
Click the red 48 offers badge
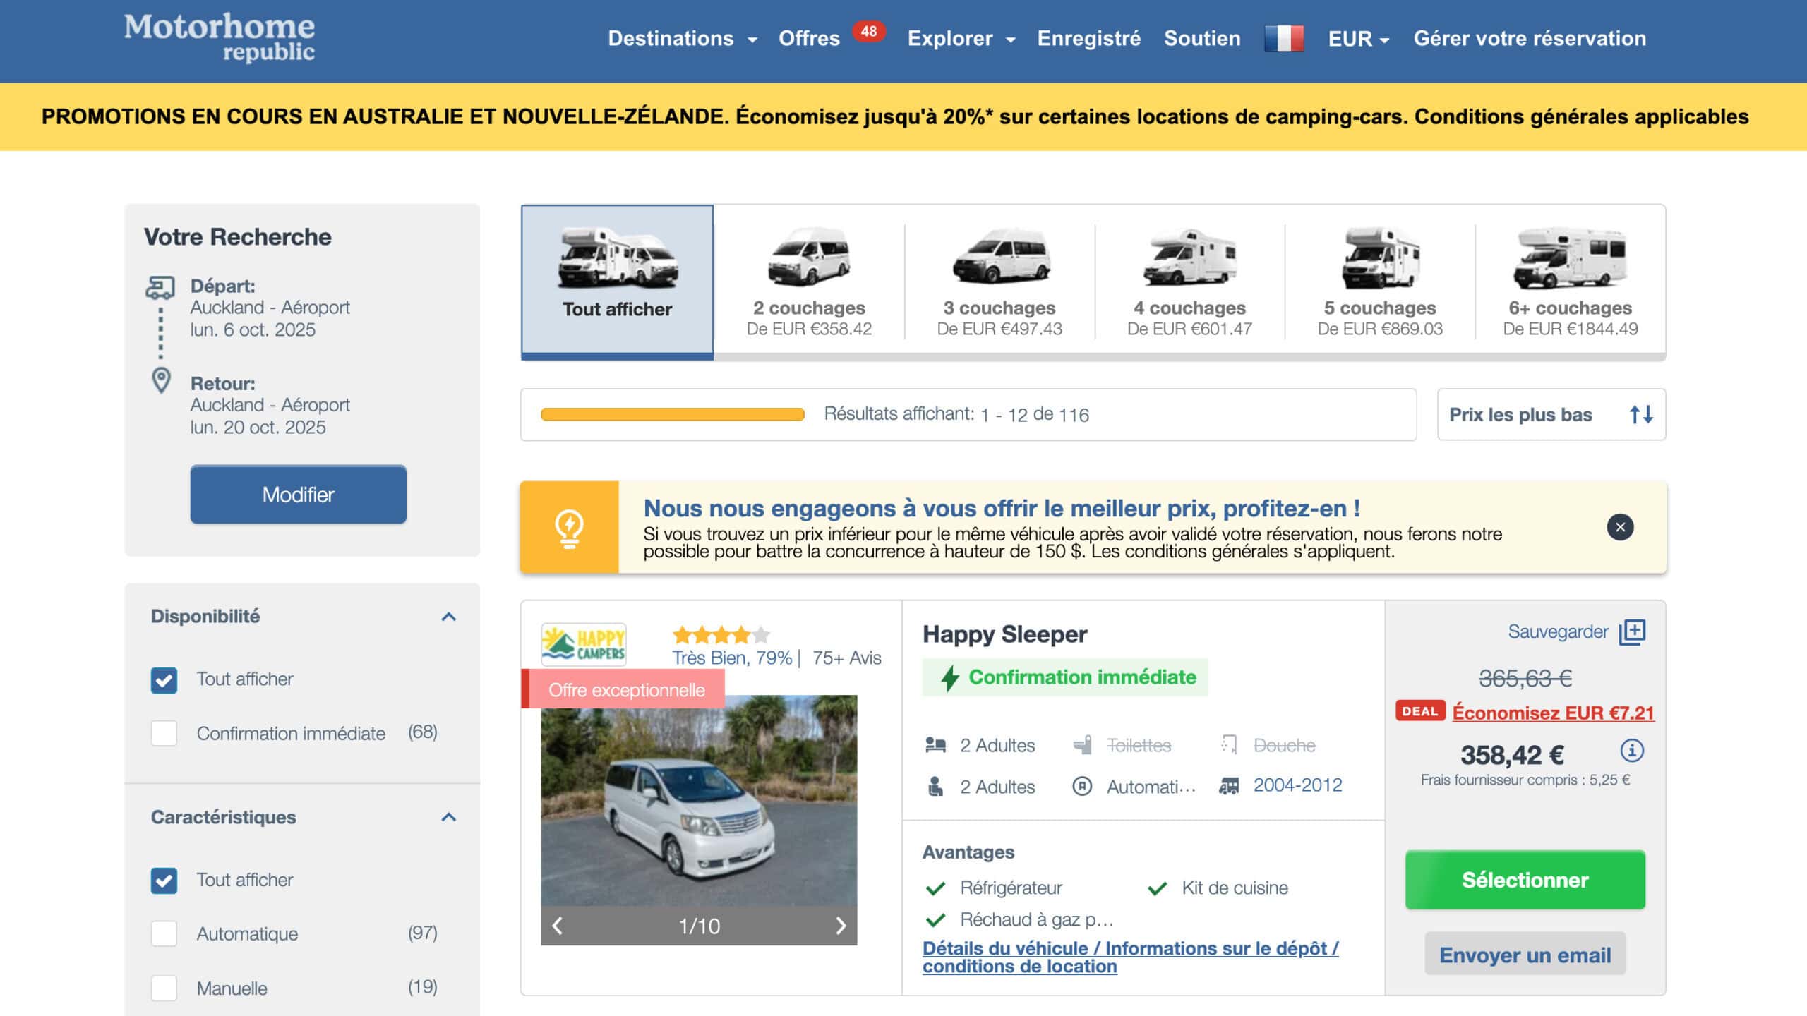click(x=868, y=31)
